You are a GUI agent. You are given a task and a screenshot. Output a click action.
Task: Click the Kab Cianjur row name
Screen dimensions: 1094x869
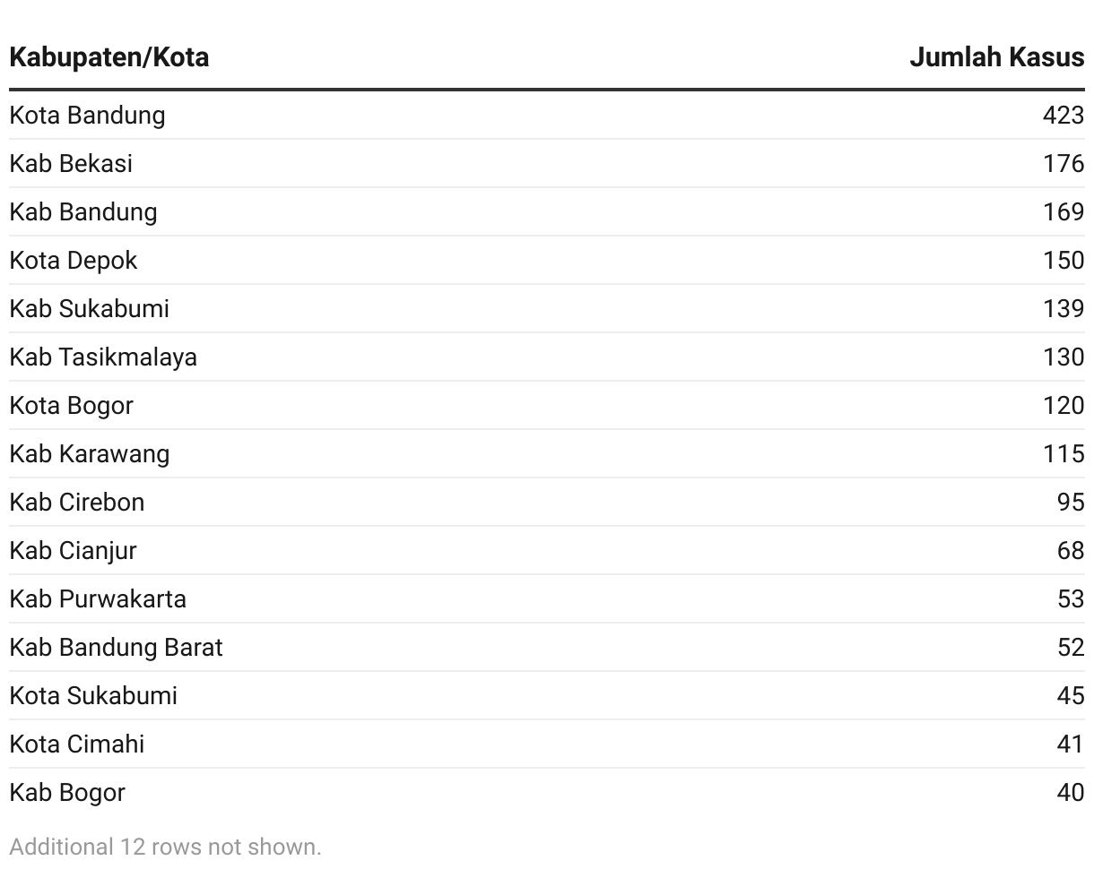click(74, 551)
